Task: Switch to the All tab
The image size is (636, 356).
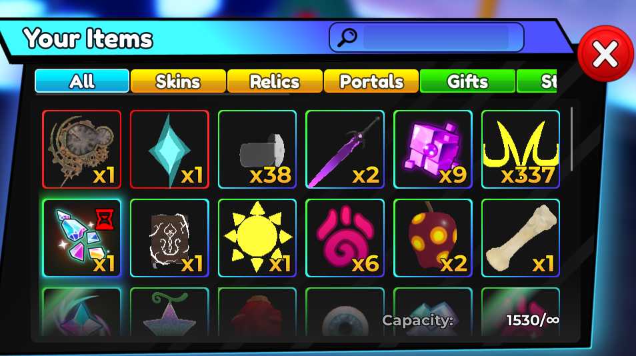Action: point(82,81)
